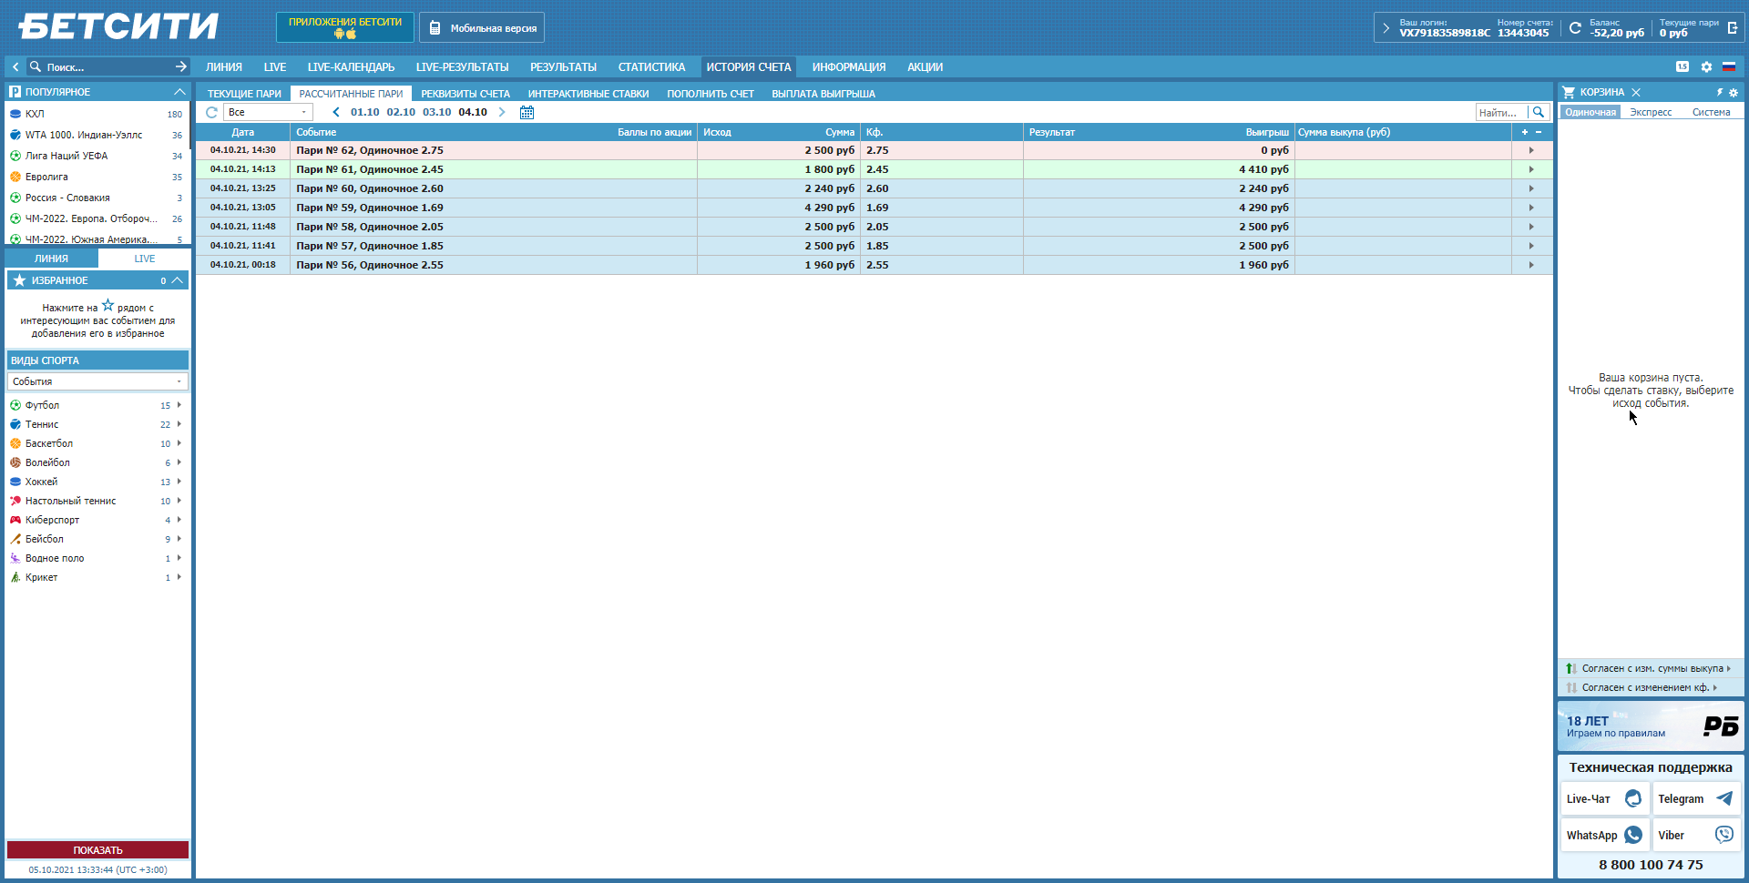The image size is (1749, 883).
Task: Open Telegram support chat
Action: click(x=1695, y=798)
